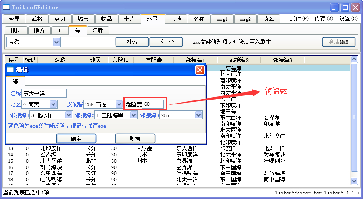Screen dimensions: 363x199
Task: Select the 地方 sub-tab
Action: (x=39, y=30)
